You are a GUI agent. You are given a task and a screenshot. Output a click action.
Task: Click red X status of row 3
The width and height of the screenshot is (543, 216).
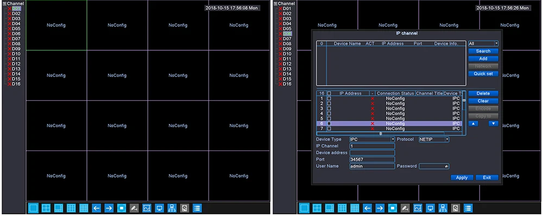coord(372,108)
